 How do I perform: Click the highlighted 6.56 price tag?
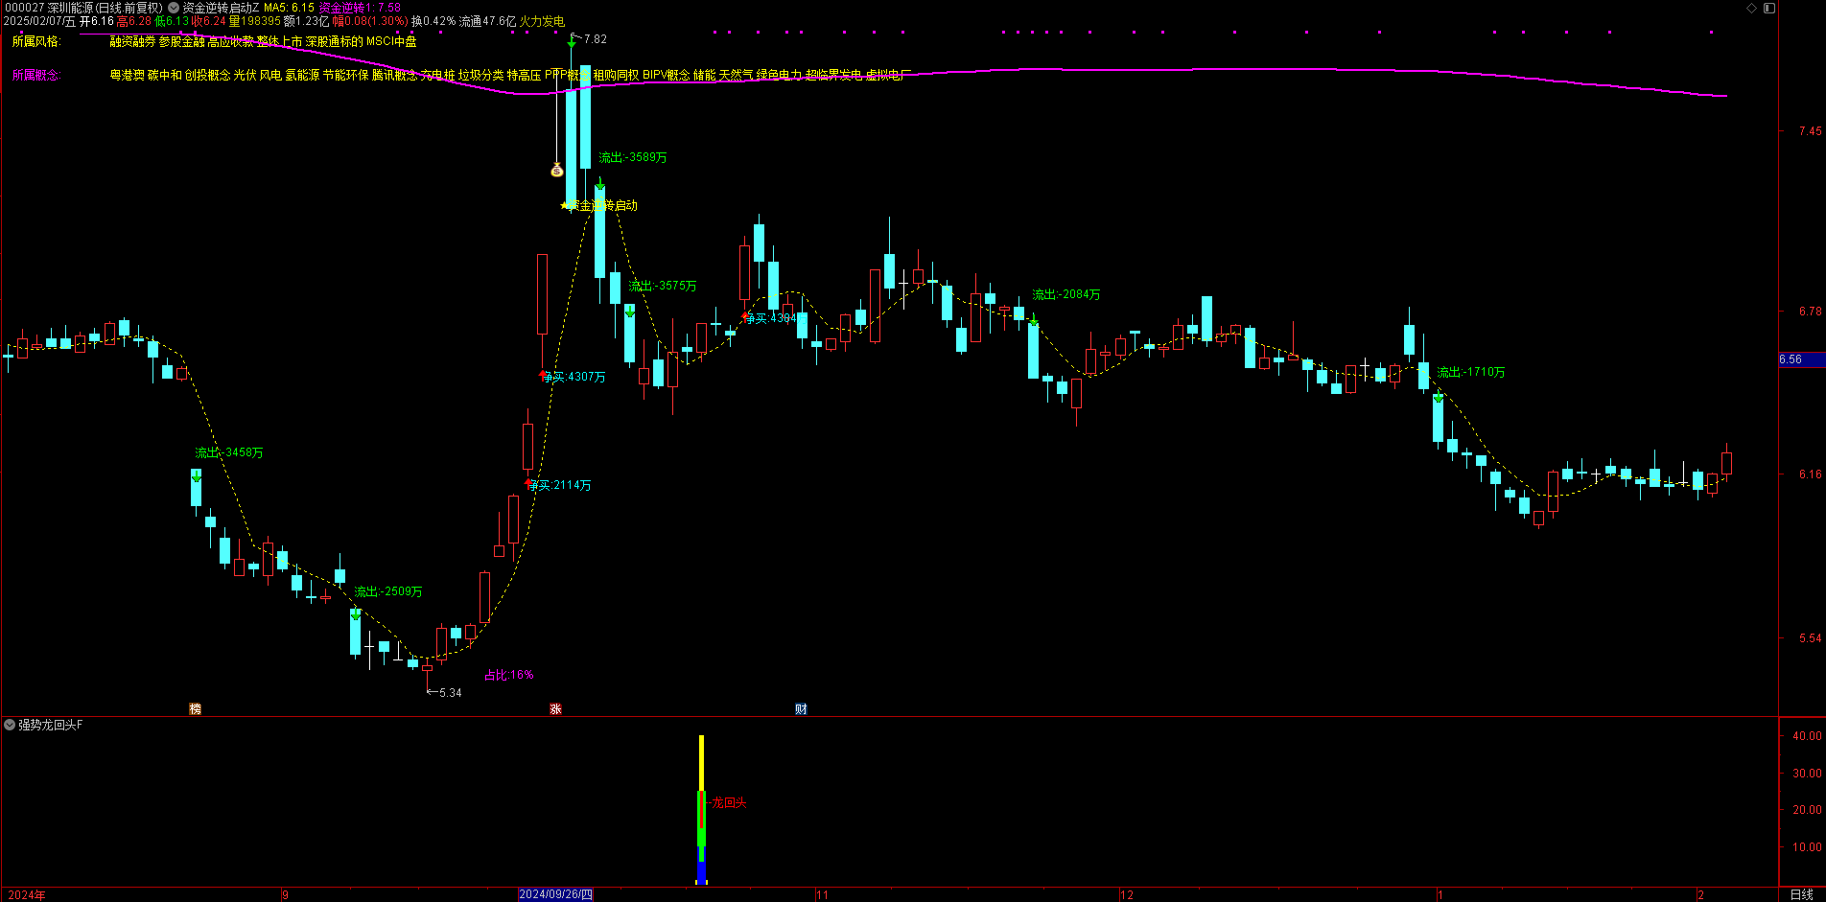click(x=1801, y=359)
